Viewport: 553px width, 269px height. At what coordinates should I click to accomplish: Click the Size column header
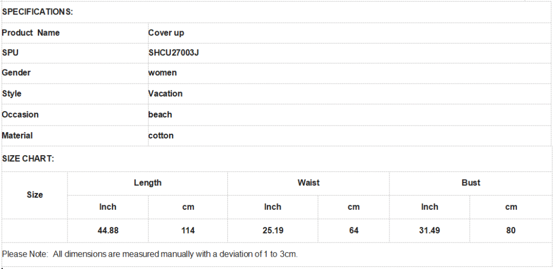pos(35,195)
